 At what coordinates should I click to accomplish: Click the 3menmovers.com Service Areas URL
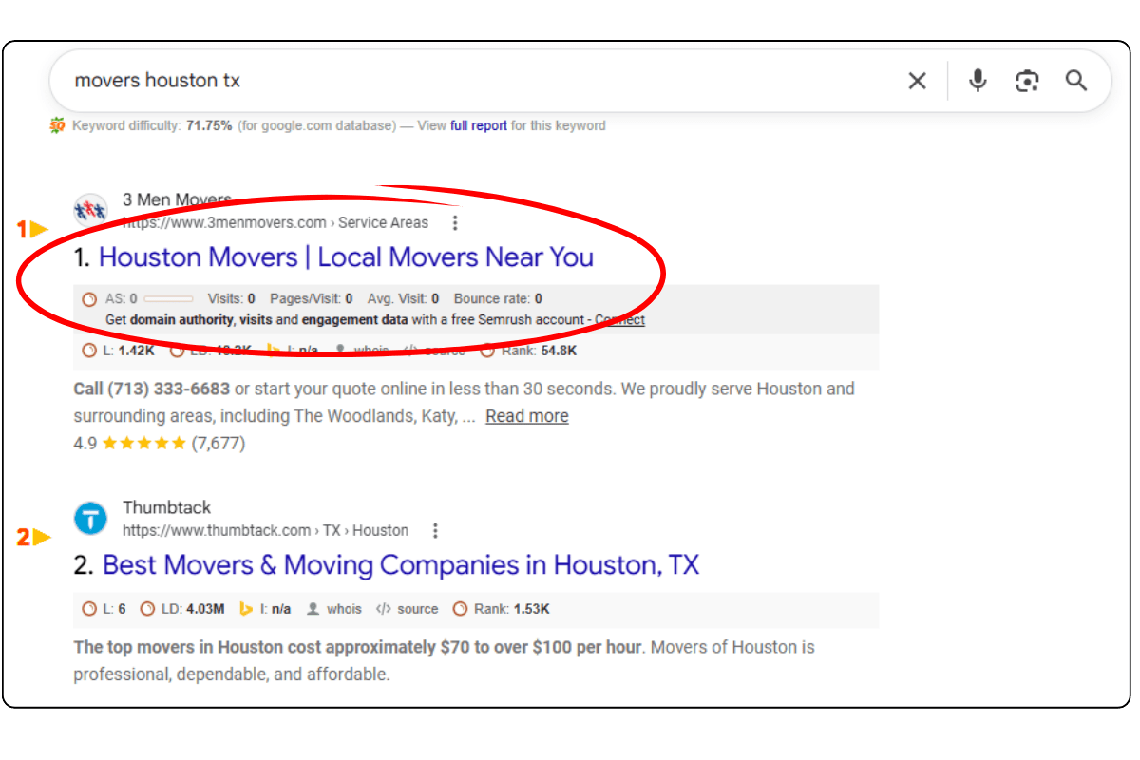275,223
